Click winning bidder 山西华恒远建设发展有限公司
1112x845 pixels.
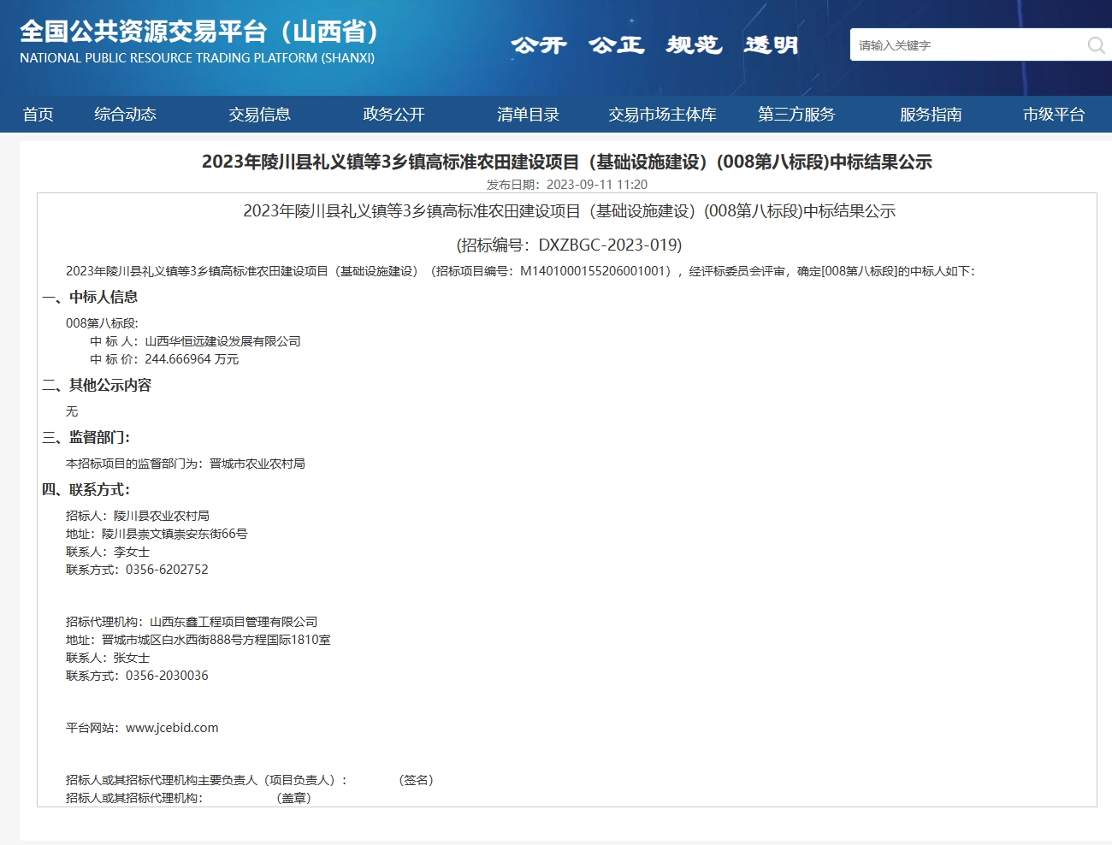coord(222,341)
